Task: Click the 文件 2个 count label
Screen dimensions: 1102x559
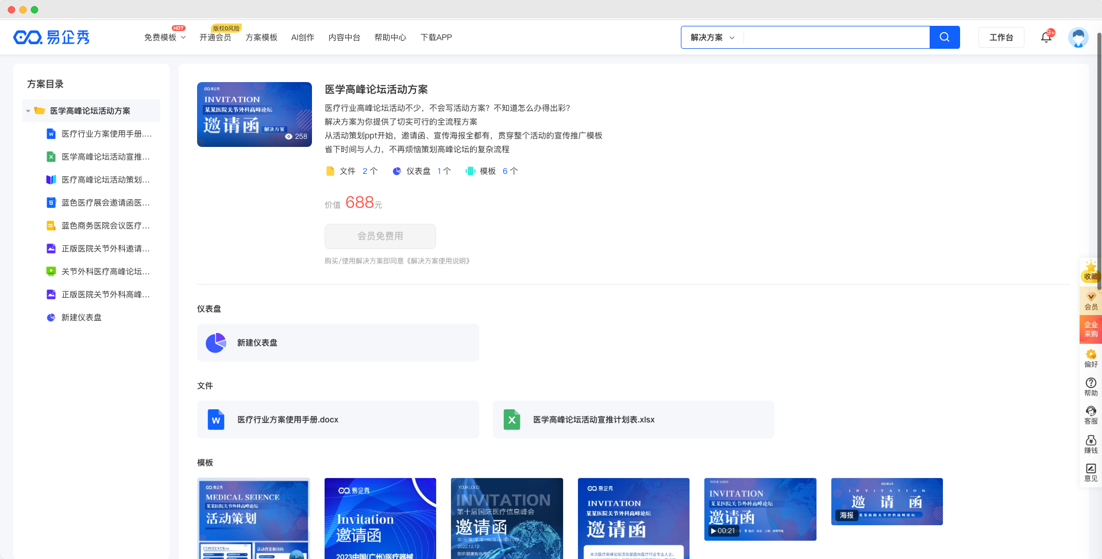Action: pos(352,171)
